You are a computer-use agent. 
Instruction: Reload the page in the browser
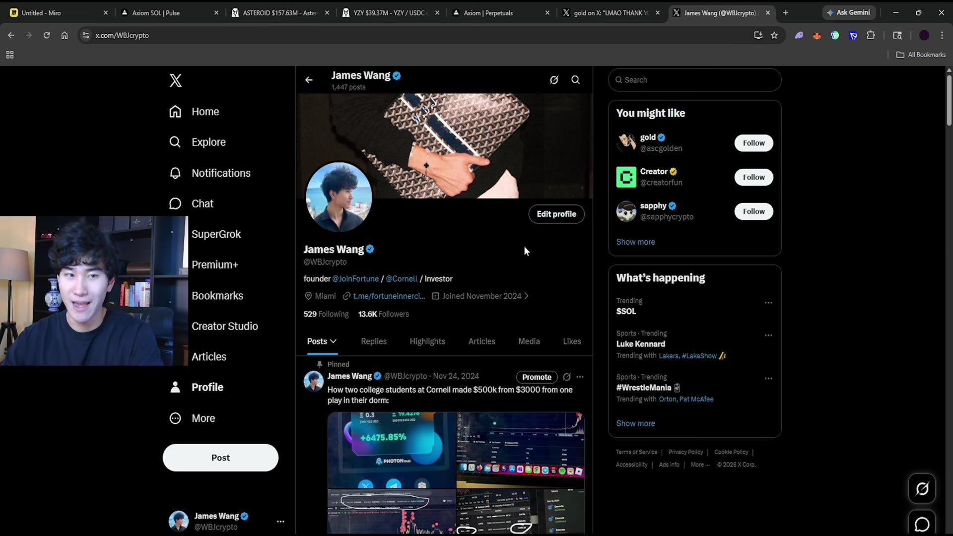[x=47, y=35]
